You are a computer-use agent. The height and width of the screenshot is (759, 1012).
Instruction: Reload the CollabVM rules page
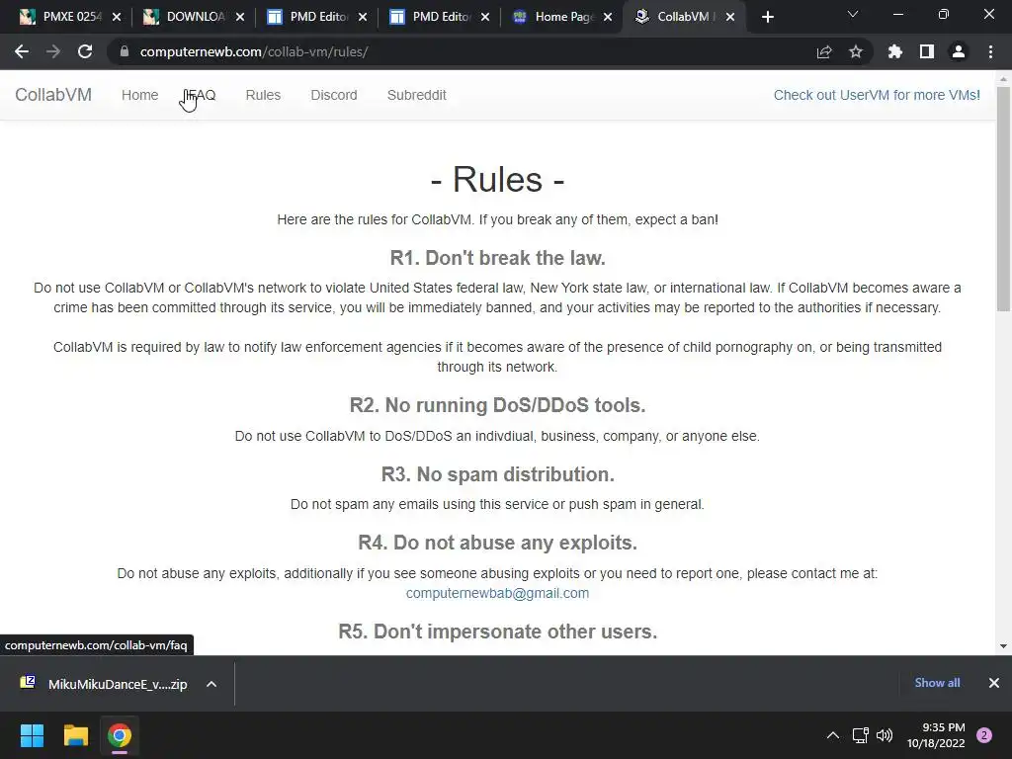pyautogui.click(x=85, y=51)
